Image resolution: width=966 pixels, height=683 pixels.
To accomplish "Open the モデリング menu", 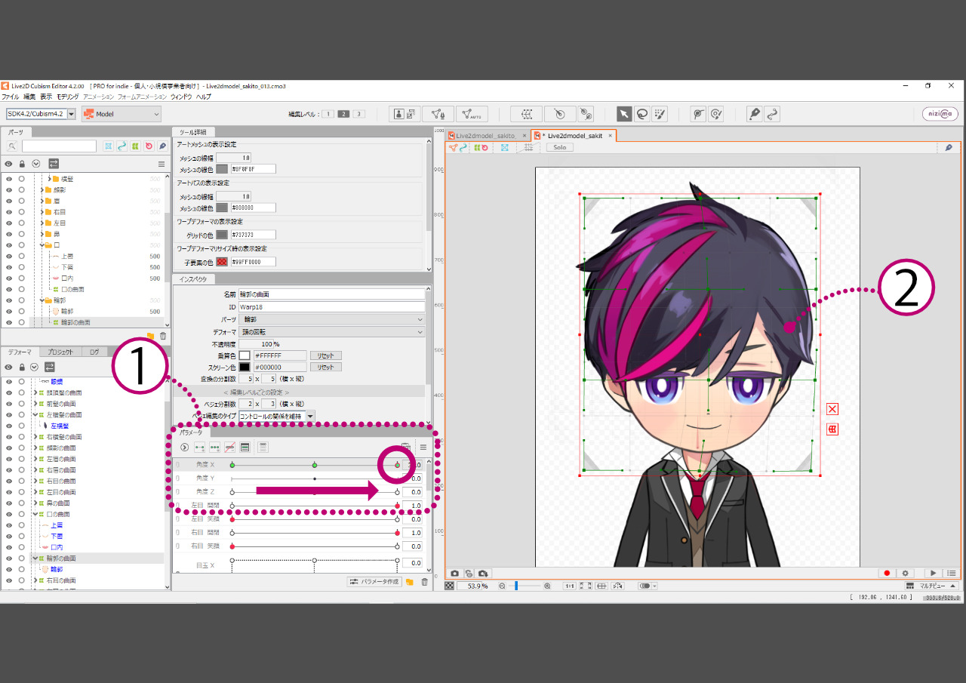I will click(67, 97).
